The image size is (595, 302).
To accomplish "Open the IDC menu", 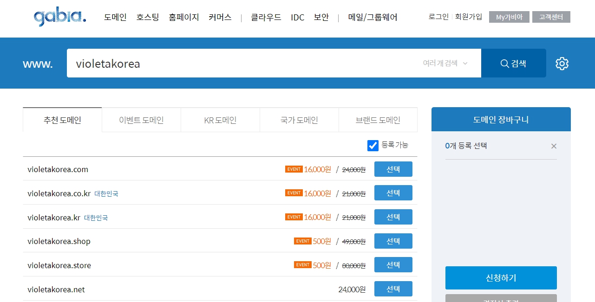I will tap(298, 18).
